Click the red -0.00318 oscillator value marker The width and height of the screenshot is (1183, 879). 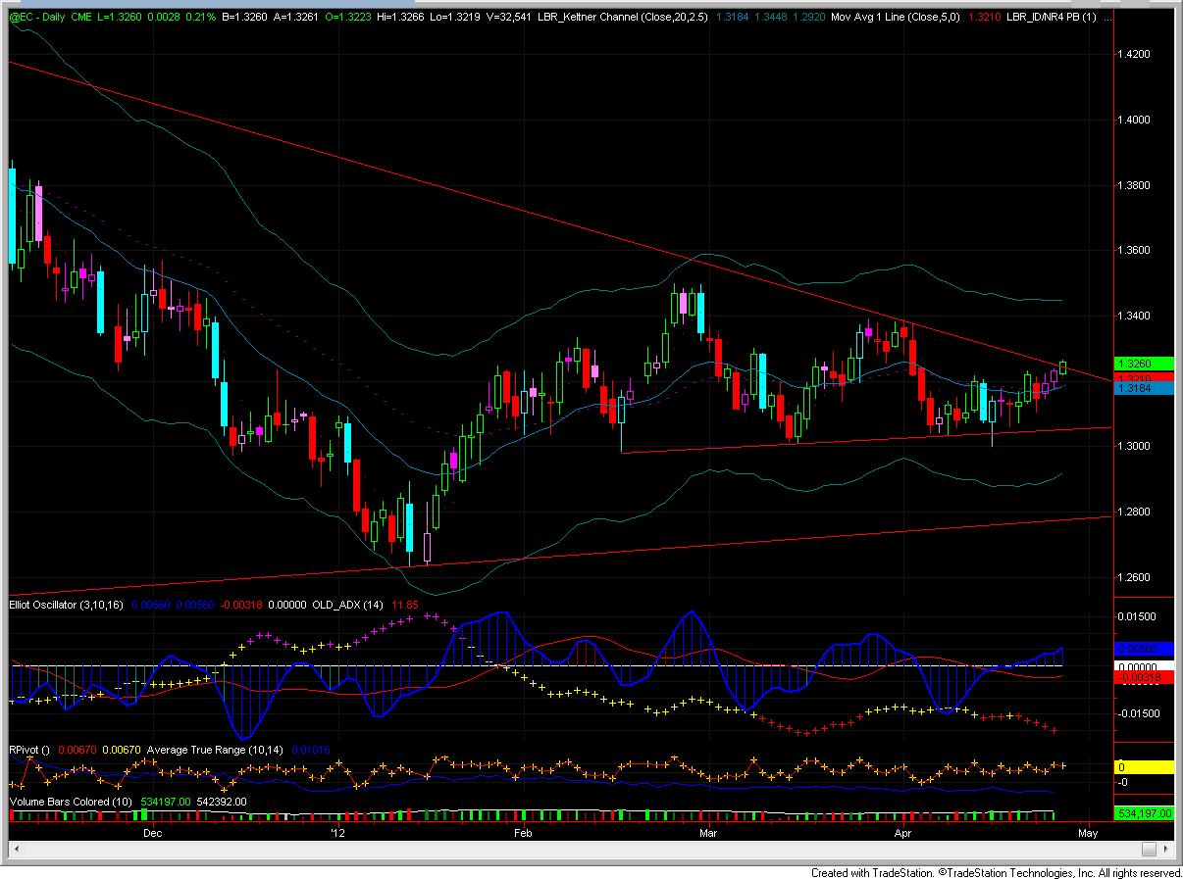[x=1146, y=676]
